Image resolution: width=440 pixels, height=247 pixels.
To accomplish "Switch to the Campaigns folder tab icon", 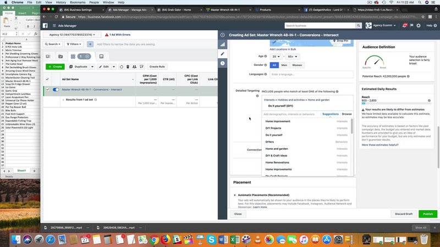I will tap(61, 57).
